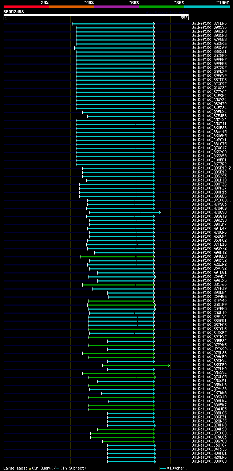The height and width of the screenshot is (471, 233).
Task: Select subject label UniRef100_O82479
Action: pos(209,104)
